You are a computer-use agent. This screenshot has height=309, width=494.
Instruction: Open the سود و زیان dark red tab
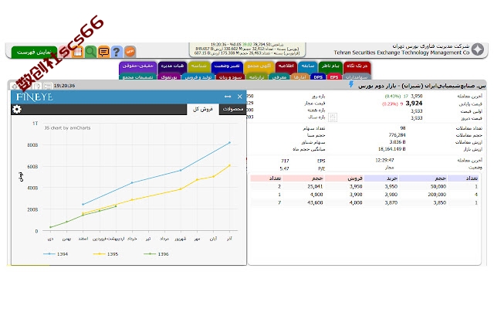230,76
